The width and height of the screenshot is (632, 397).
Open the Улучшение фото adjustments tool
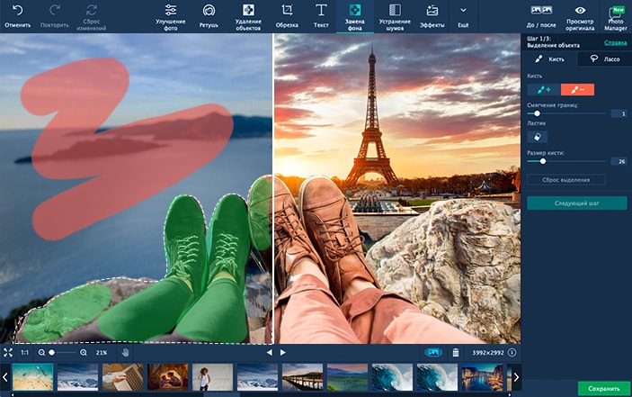pos(170,15)
